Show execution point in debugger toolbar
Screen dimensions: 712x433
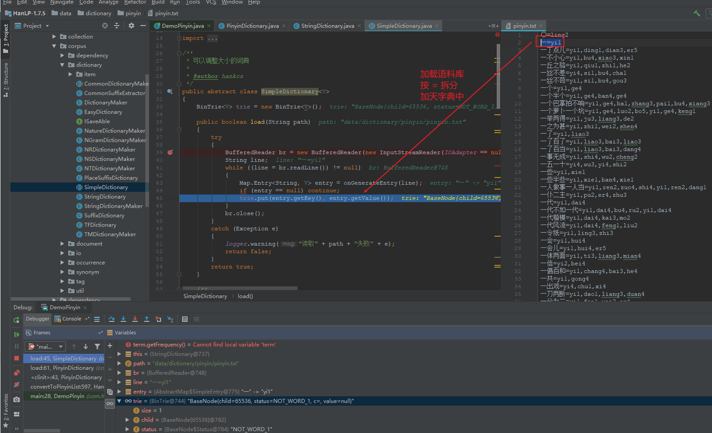(97, 319)
